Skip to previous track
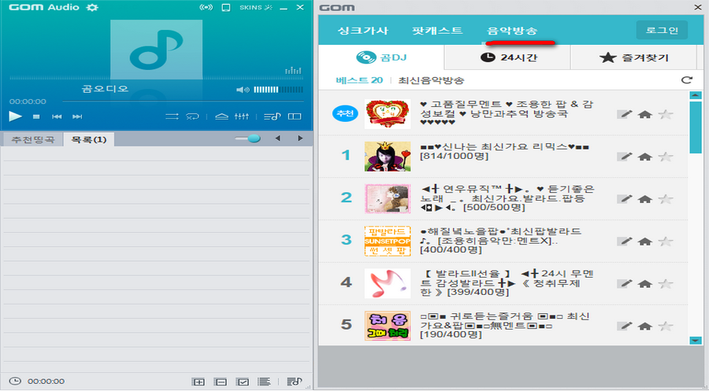This screenshot has height=391, width=709. (57, 116)
